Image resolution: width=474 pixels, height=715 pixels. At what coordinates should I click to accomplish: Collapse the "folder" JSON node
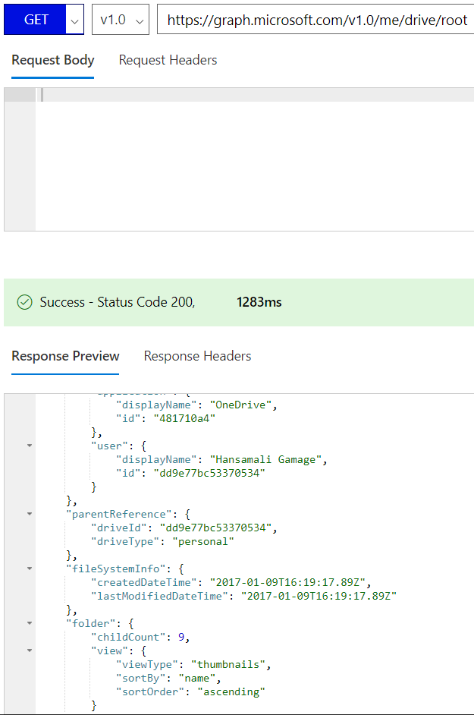[x=30, y=623]
